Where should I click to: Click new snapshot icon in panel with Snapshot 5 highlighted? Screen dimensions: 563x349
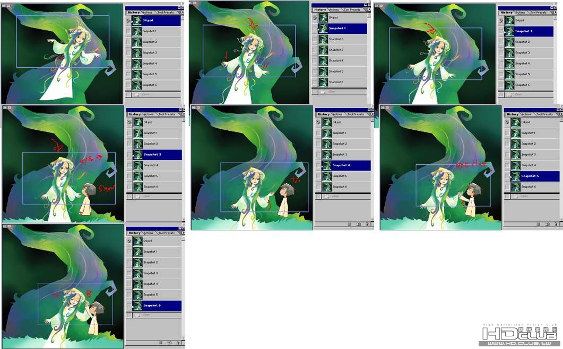coord(547,224)
